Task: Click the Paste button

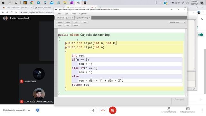Action: [59, 25]
